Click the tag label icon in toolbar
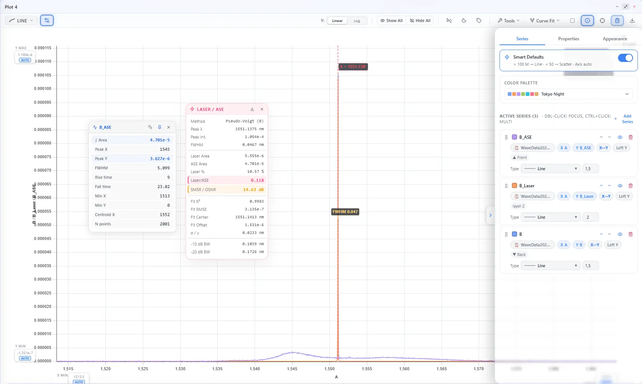This screenshot has width=642, height=384. click(x=479, y=21)
